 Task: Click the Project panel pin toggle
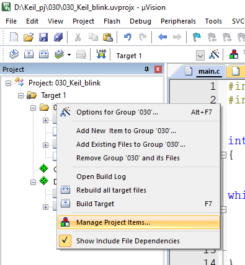[x=146, y=69]
